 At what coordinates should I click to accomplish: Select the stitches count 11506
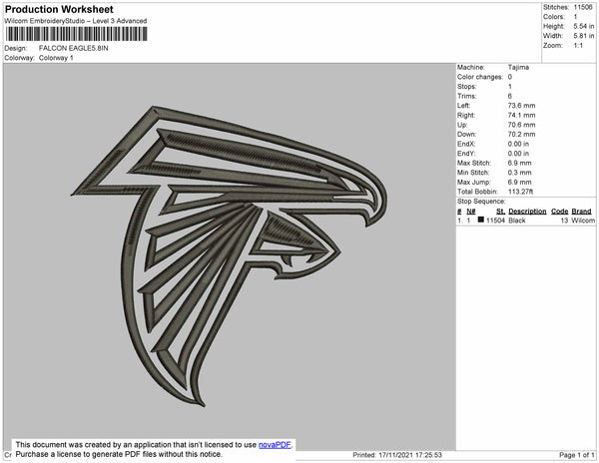[x=583, y=7]
